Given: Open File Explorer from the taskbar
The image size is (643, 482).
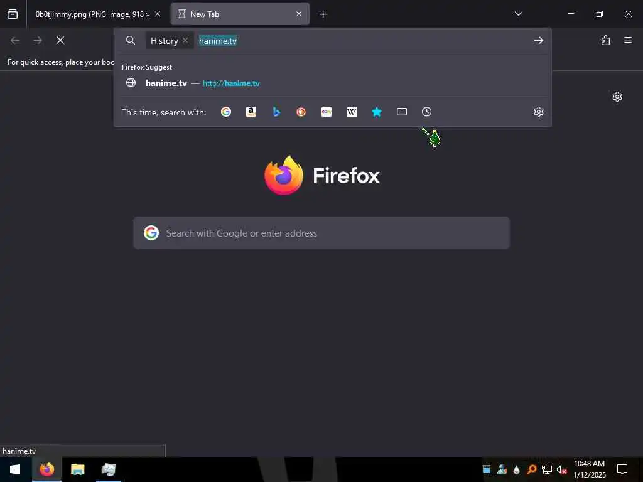Looking at the screenshot, I should pos(77,469).
